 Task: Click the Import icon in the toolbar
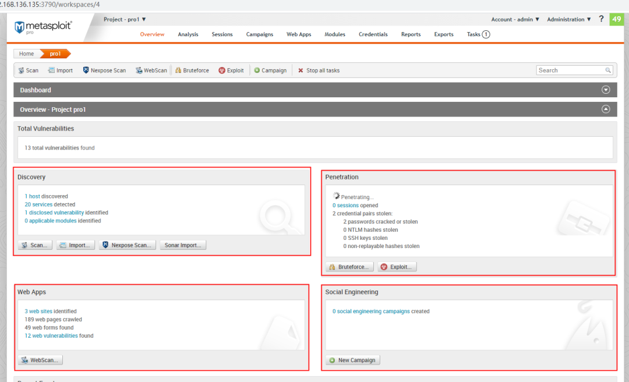pyautogui.click(x=51, y=70)
